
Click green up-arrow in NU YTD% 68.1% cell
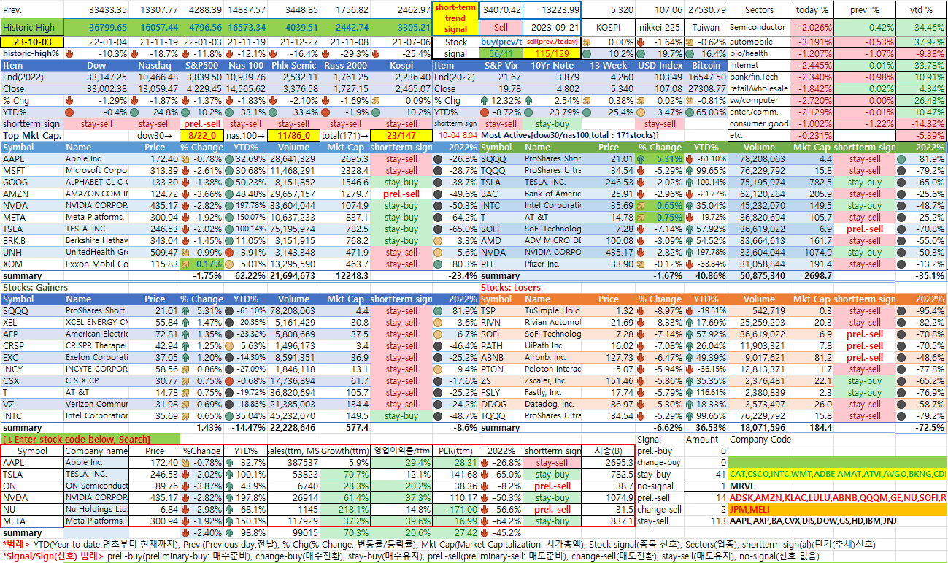[x=228, y=509]
